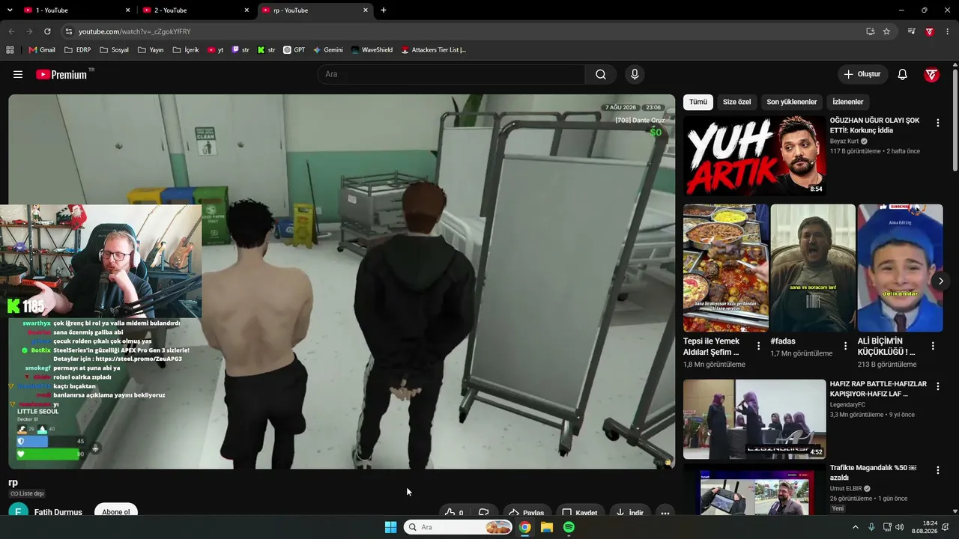The image size is (959, 539).
Task: Click the YouTube page scrollbar
Action: (x=955, y=120)
